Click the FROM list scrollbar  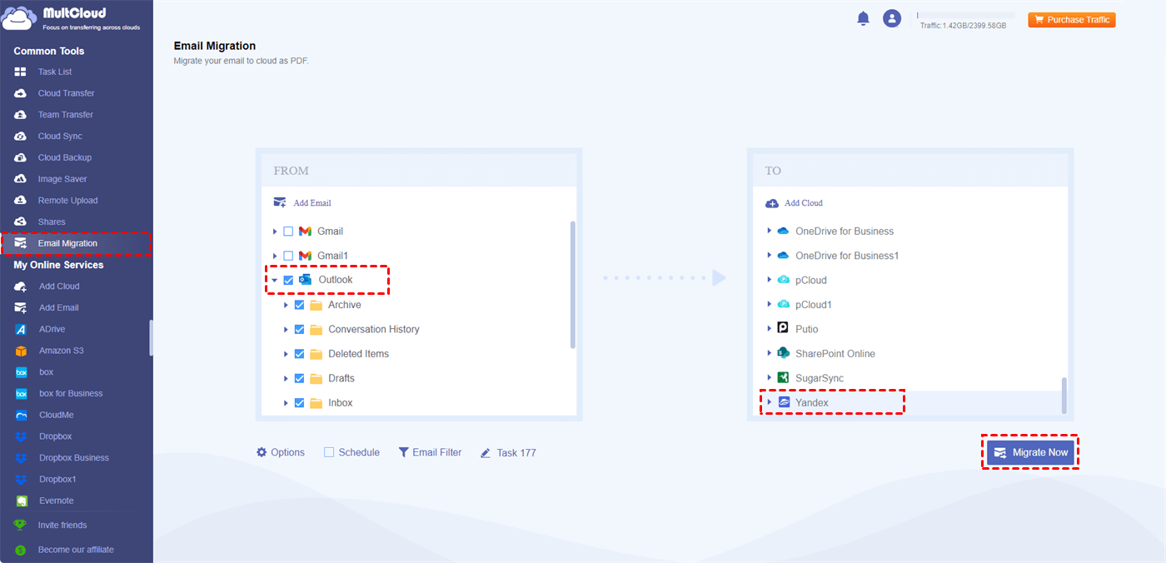(x=572, y=284)
